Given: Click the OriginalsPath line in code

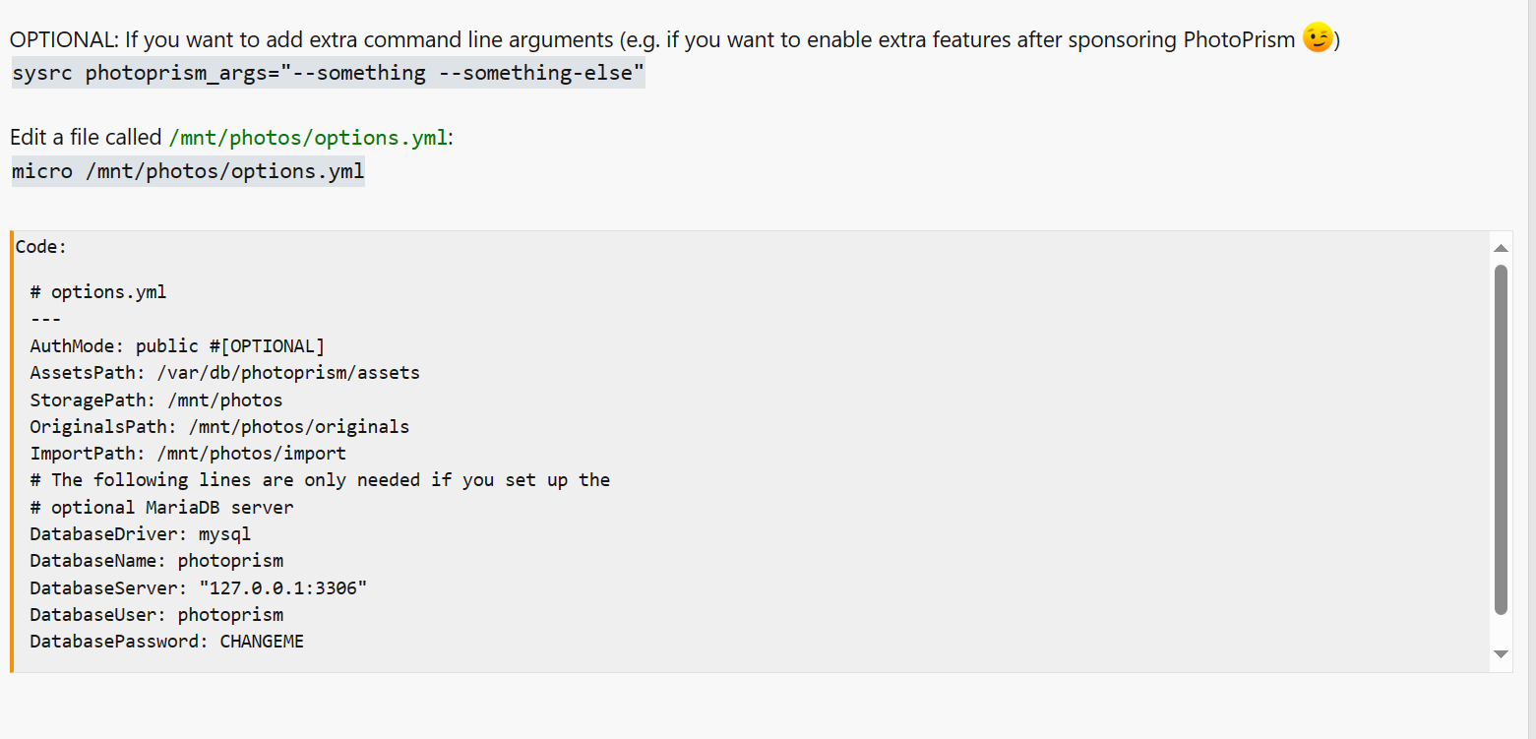Looking at the screenshot, I should [x=219, y=427].
